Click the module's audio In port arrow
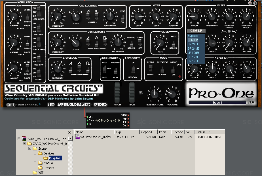 87,124
